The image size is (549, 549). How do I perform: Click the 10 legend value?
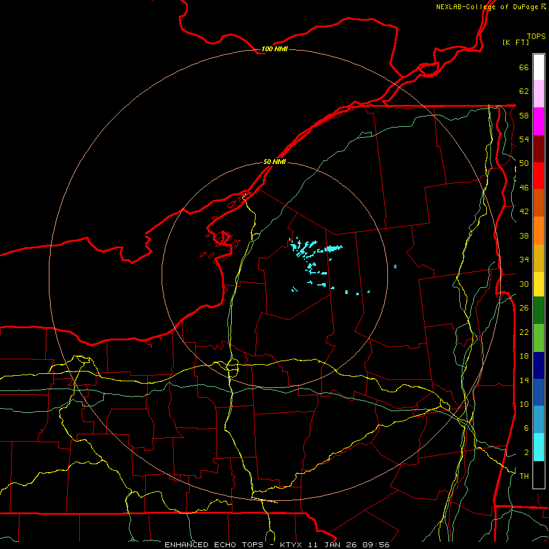524,404
